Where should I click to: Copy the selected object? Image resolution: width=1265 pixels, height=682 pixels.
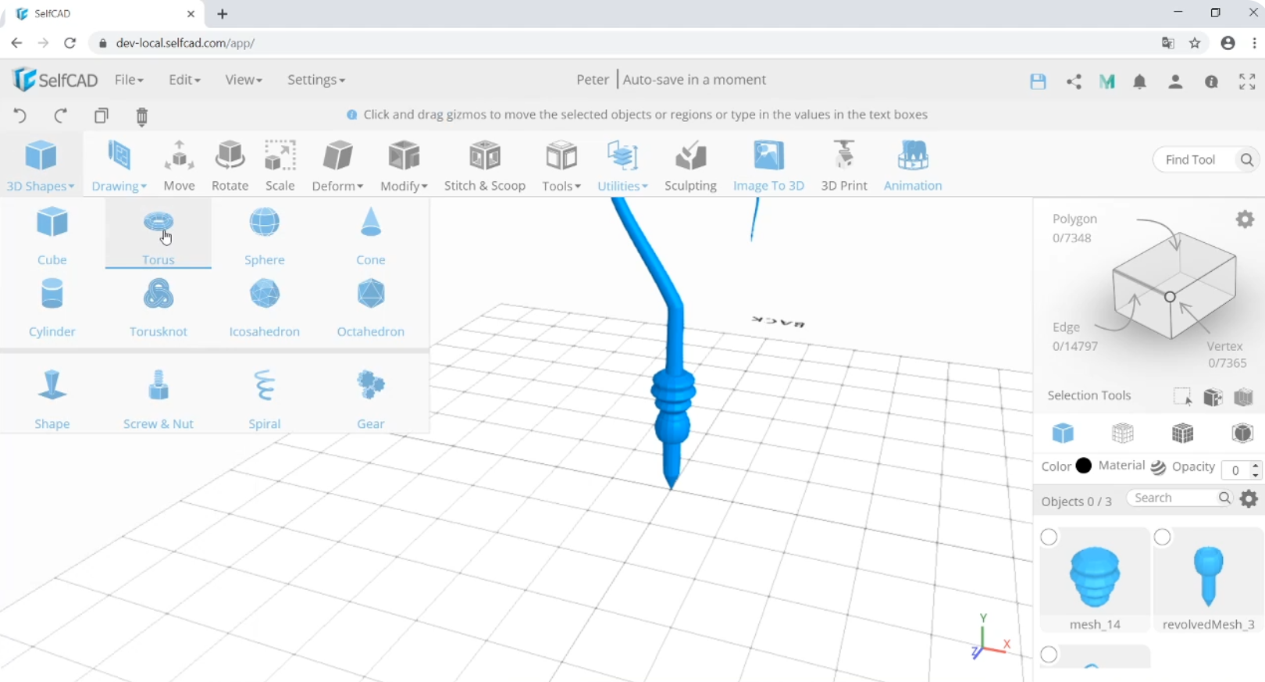click(x=102, y=116)
